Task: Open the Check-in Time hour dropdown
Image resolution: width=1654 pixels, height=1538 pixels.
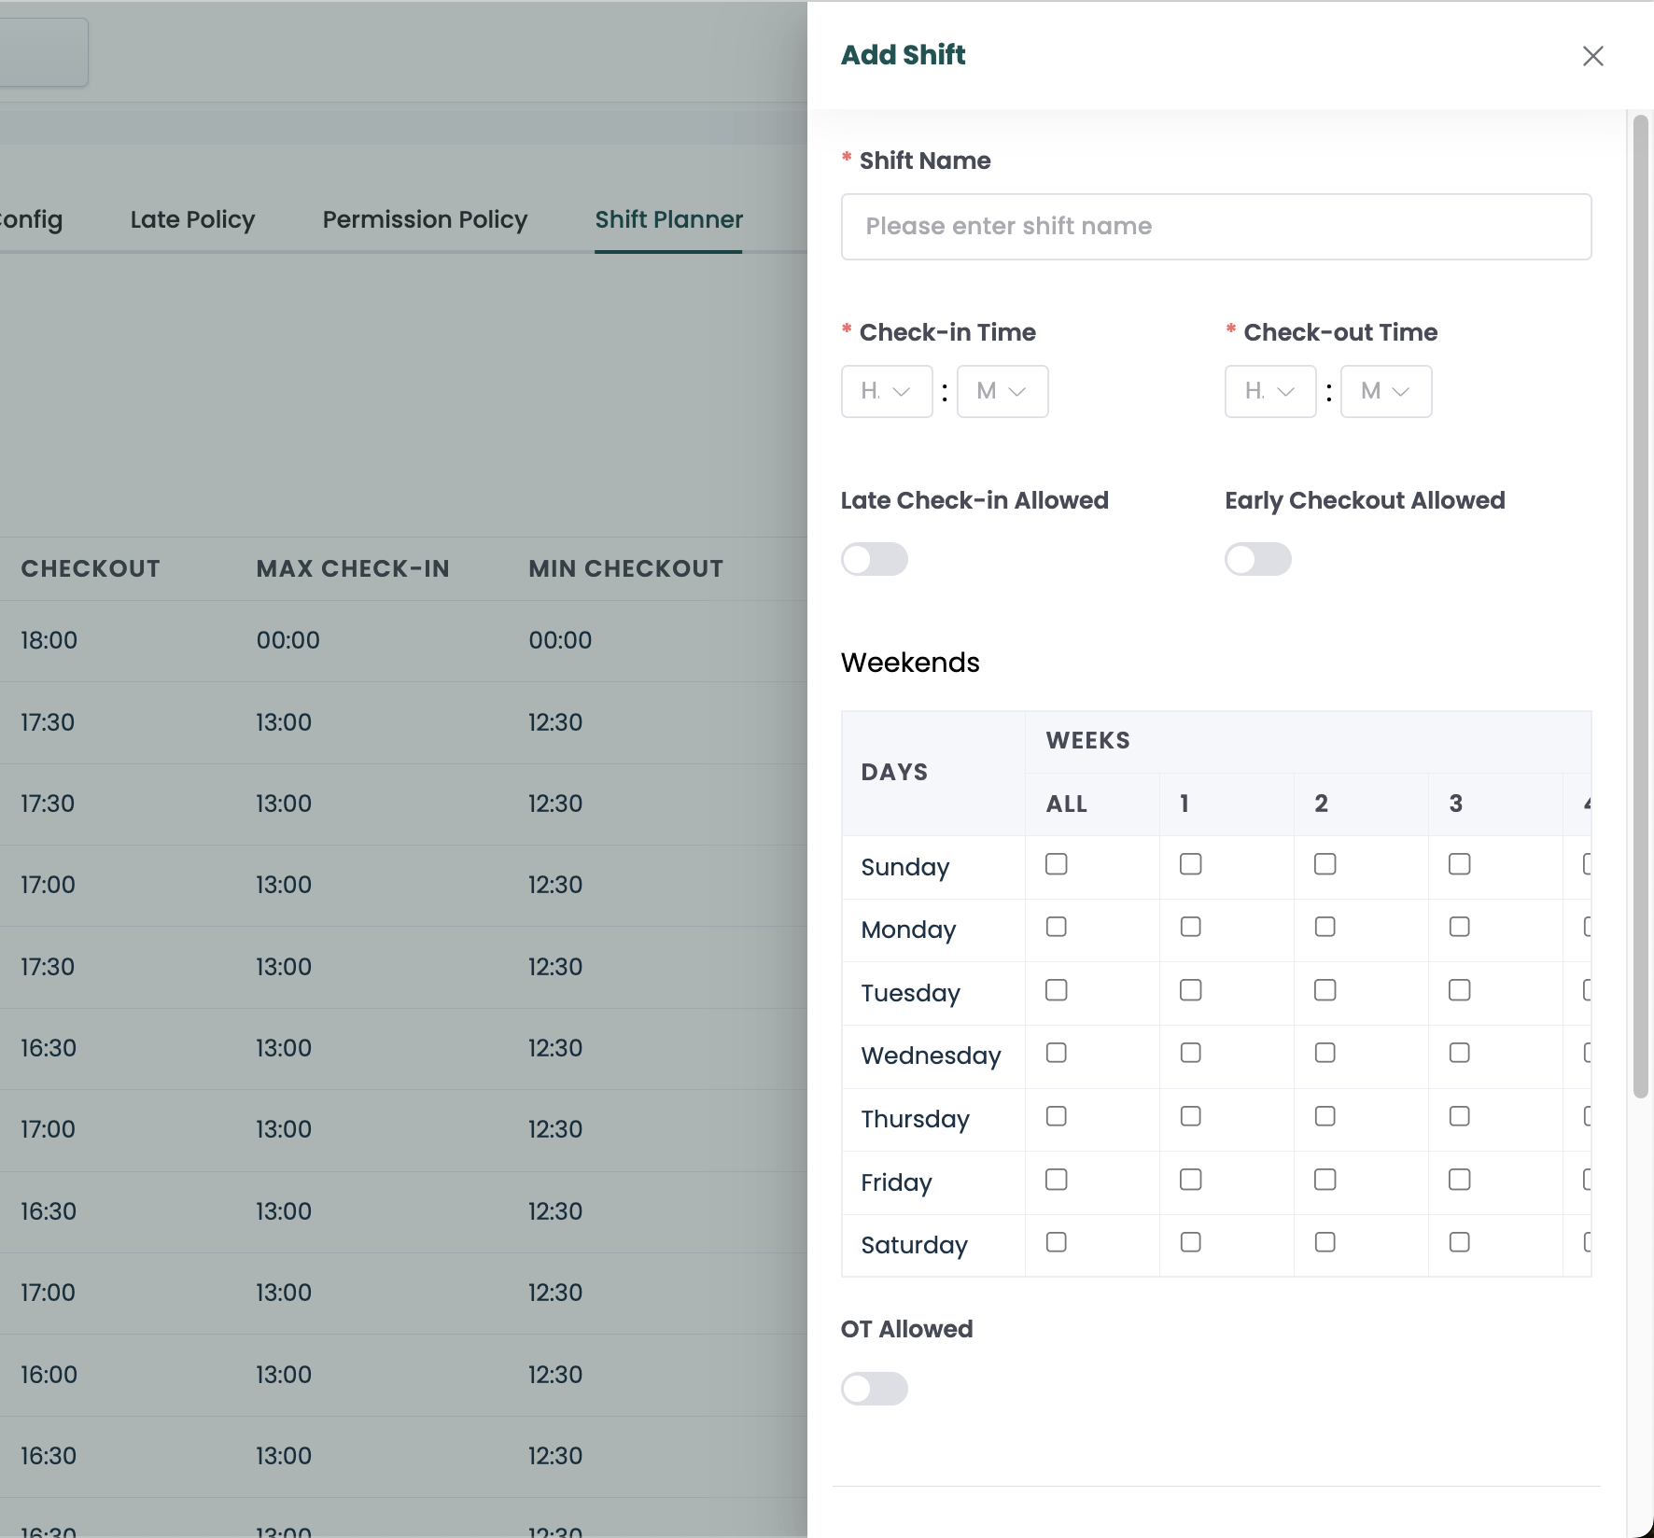Action: pos(886,391)
